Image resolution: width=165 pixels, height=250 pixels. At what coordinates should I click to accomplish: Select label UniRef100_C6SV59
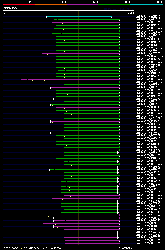pyautogui.click(x=148, y=118)
